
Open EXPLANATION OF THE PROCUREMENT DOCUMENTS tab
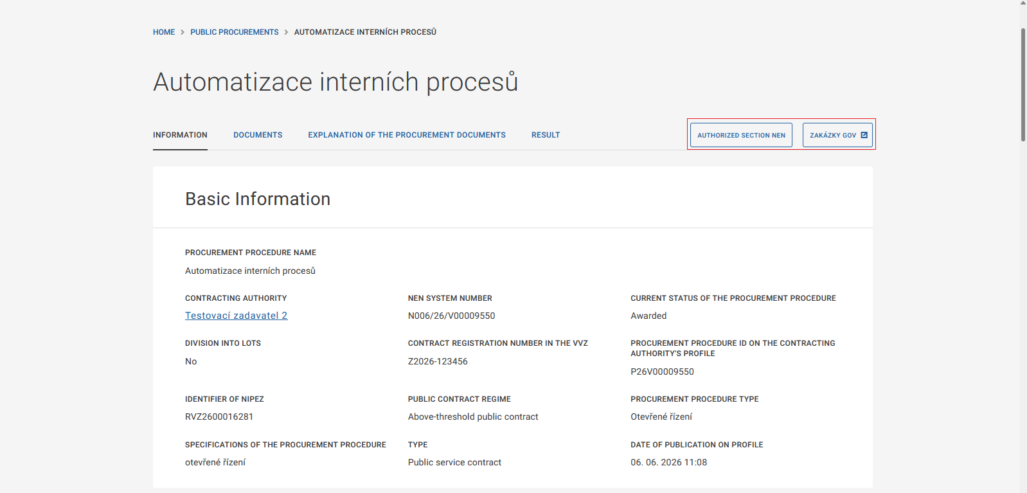point(407,135)
